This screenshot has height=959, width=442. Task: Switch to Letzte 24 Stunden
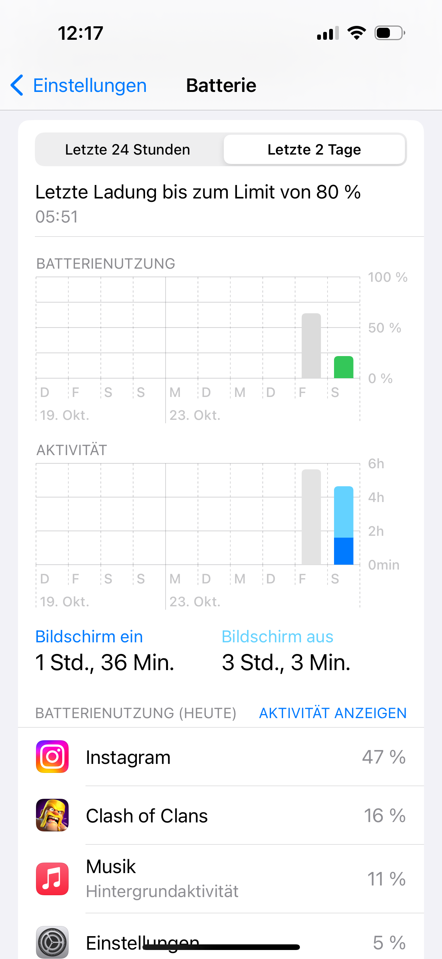coord(128,150)
